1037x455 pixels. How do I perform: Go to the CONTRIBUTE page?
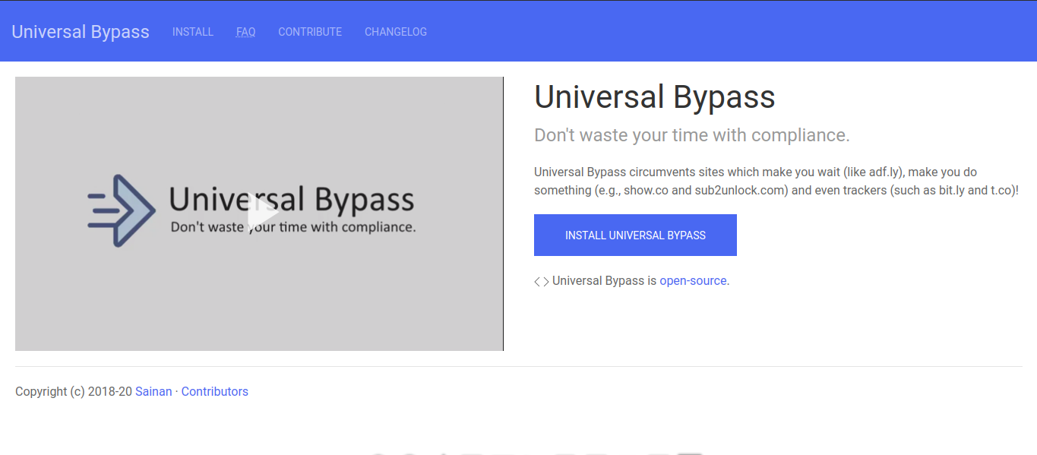pos(310,32)
